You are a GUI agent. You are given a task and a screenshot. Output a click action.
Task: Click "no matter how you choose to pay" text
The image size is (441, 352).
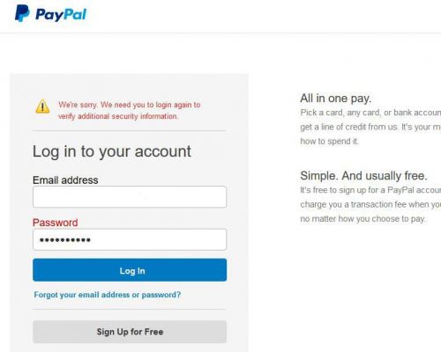coord(363,219)
